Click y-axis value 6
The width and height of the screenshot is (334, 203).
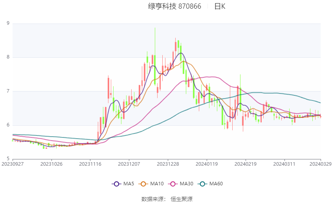pos(8,125)
